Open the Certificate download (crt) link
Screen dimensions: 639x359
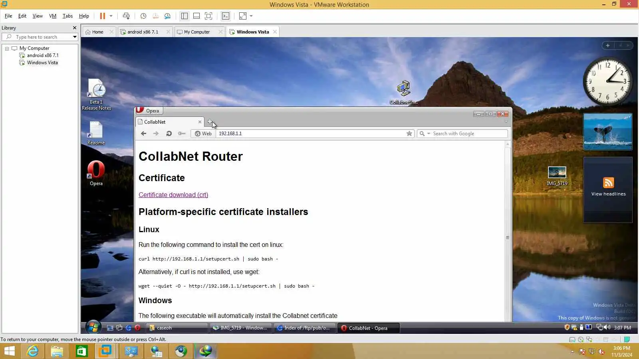173,195
